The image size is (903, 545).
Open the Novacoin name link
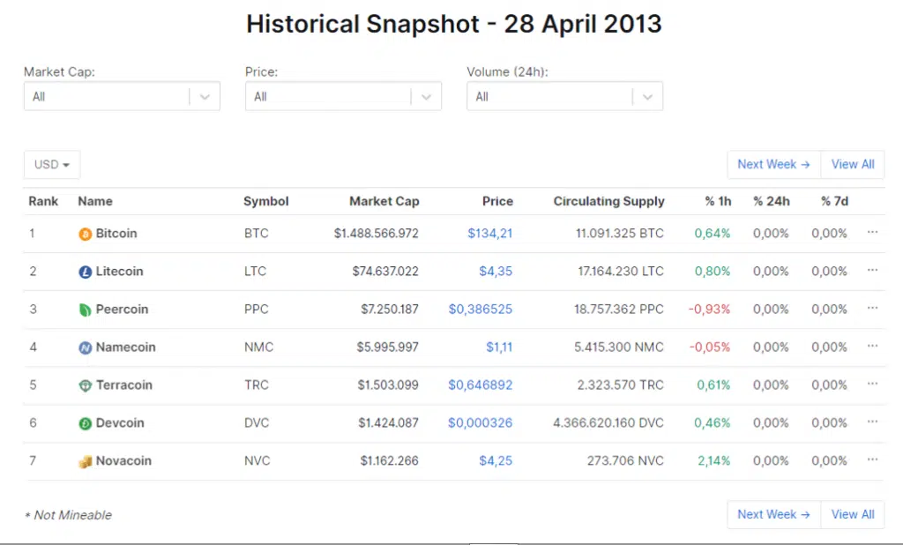(123, 461)
